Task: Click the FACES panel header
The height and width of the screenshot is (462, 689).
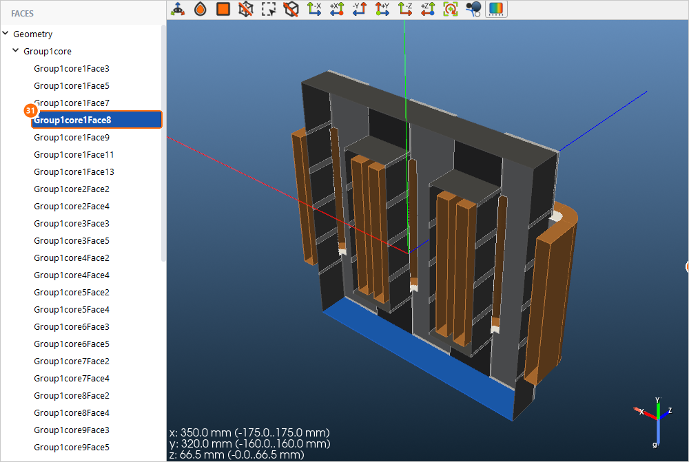Action: (23, 14)
